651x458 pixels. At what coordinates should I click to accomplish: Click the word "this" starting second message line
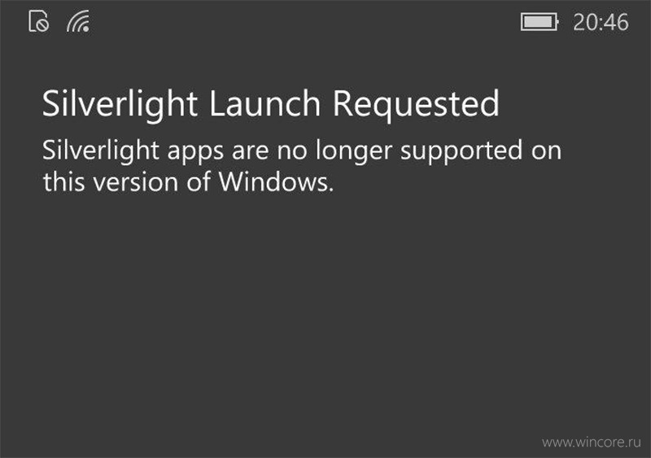pos(64,182)
